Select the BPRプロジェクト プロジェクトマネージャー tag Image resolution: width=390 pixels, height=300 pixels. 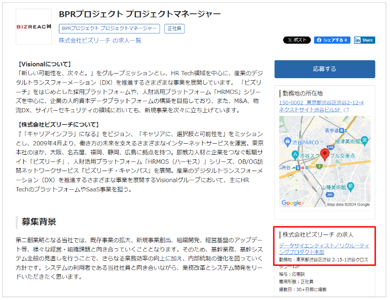(x=109, y=29)
